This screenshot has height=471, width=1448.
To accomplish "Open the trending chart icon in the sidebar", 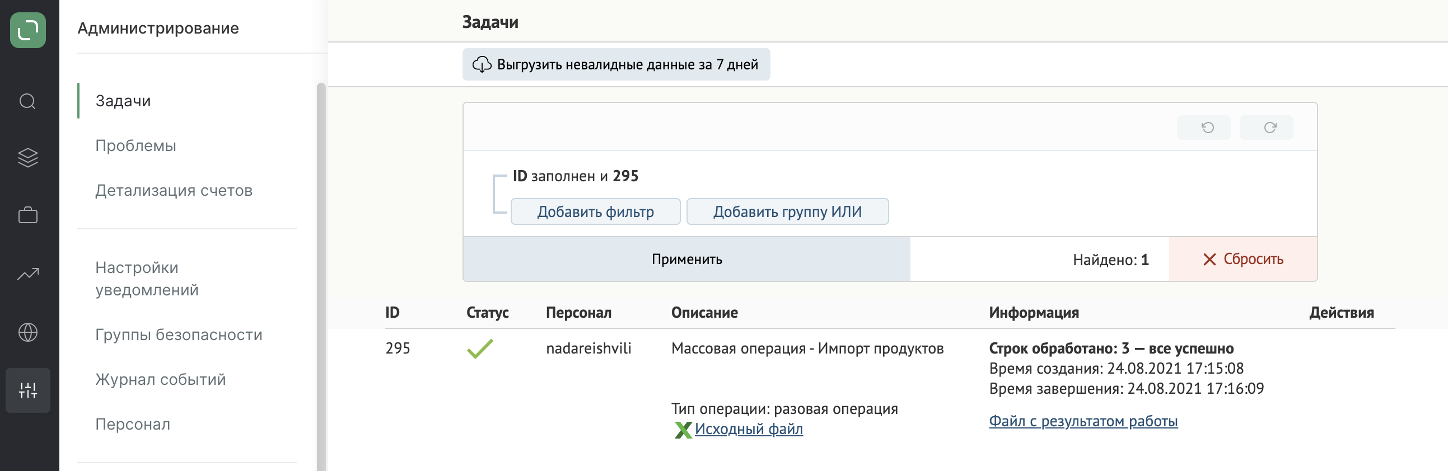I will pyautogui.click(x=27, y=274).
